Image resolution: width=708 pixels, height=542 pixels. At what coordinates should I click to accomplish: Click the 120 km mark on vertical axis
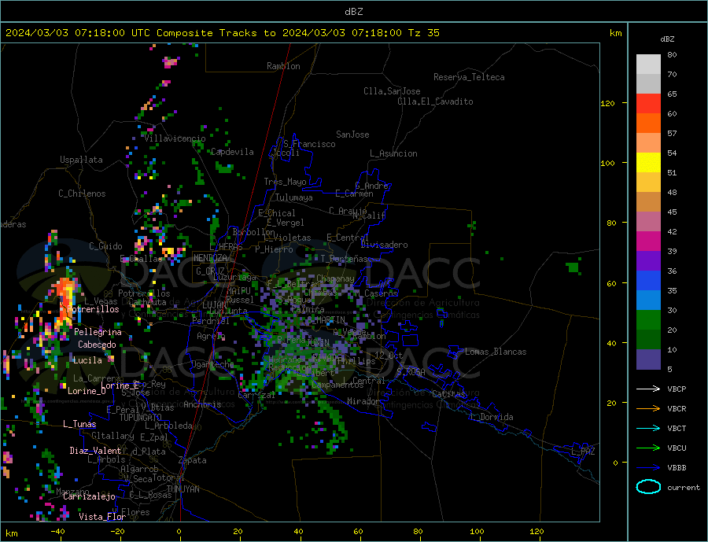608,103
